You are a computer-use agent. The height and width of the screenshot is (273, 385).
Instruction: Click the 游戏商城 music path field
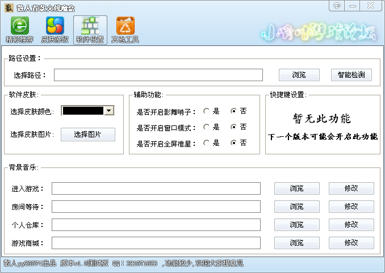[x=156, y=243]
